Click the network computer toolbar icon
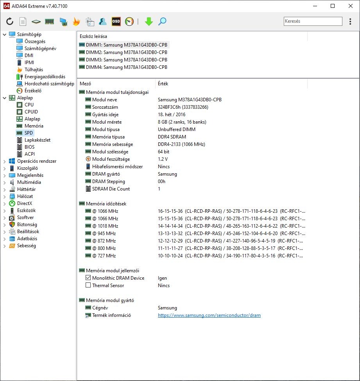 (63, 22)
